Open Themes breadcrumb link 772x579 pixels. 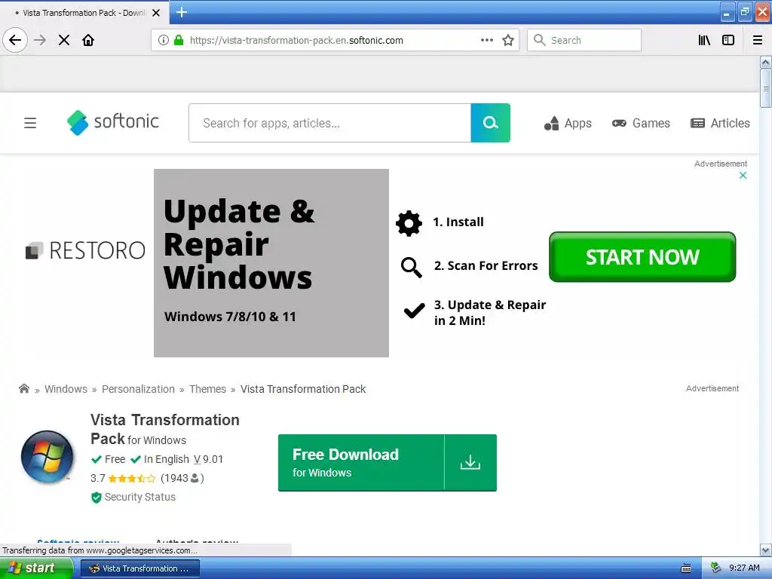tap(208, 389)
